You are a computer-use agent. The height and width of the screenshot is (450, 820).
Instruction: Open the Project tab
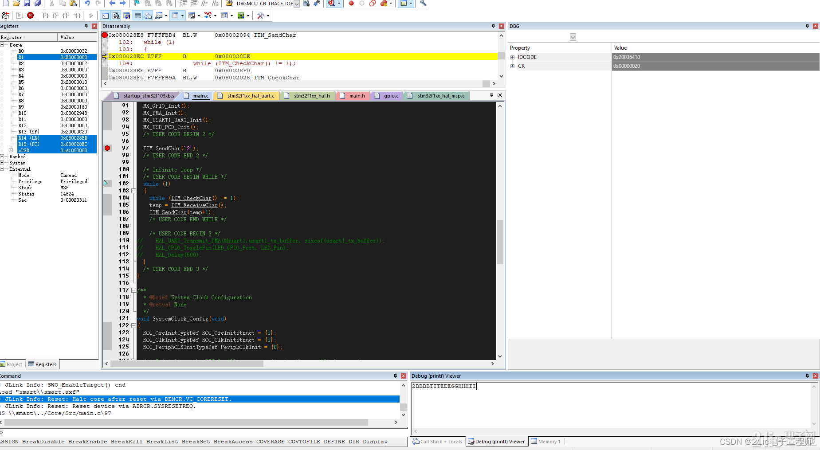(x=12, y=364)
